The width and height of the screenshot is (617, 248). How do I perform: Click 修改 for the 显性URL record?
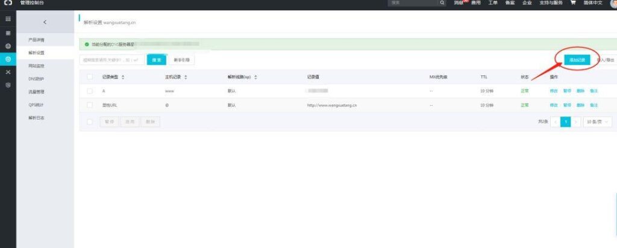pyautogui.click(x=554, y=105)
